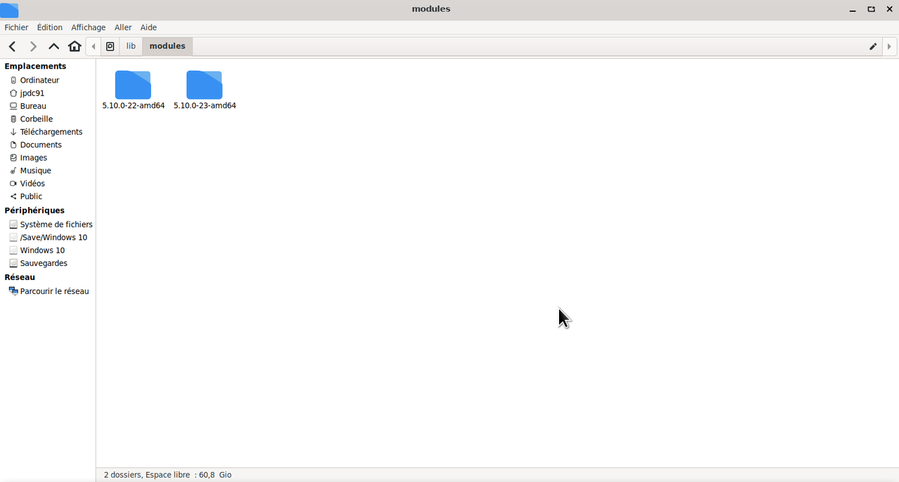Toggle path edit mode with pencil icon
The image size is (899, 482).
point(873,46)
